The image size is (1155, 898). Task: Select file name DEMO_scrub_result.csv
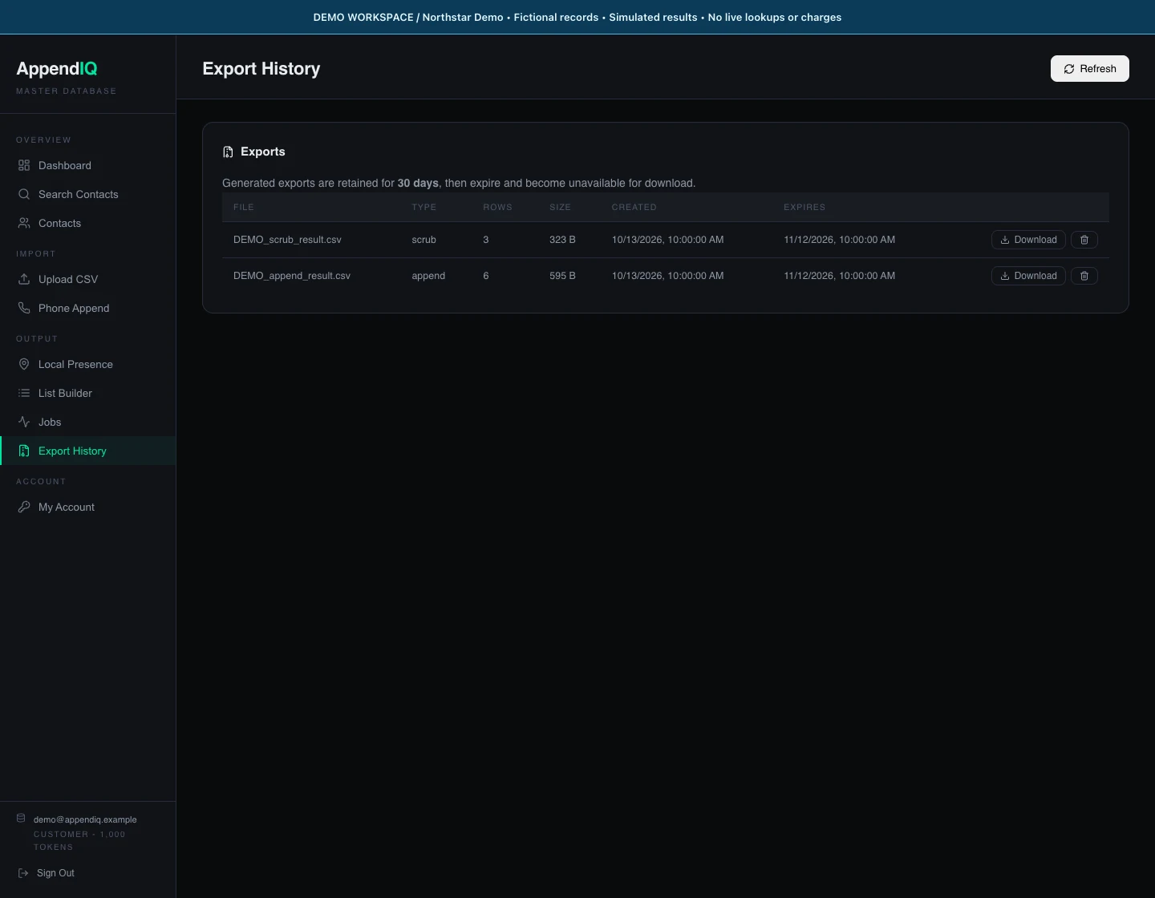point(287,240)
